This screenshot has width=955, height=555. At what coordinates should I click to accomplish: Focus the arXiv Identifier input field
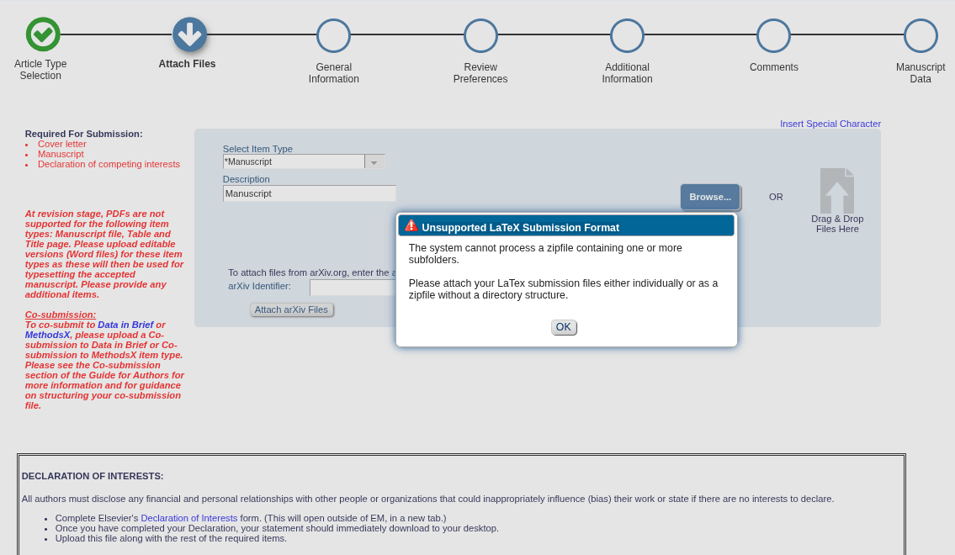click(x=353, y=287)
